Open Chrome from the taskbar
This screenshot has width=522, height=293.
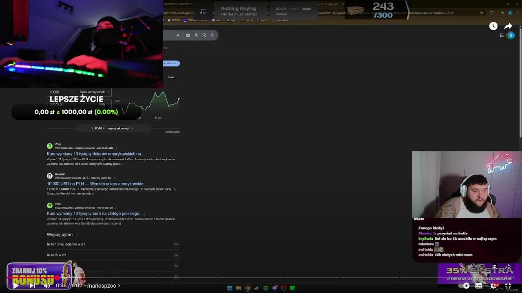coord(248,288)
